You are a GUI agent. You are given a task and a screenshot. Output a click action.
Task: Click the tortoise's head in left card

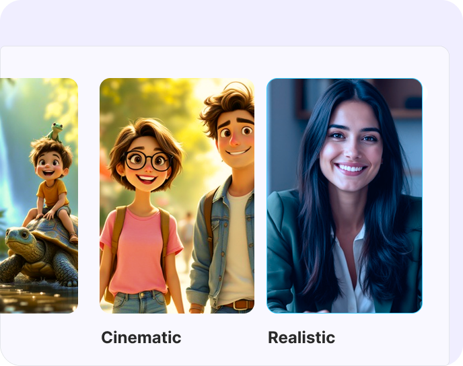click(x=17, y=239)
